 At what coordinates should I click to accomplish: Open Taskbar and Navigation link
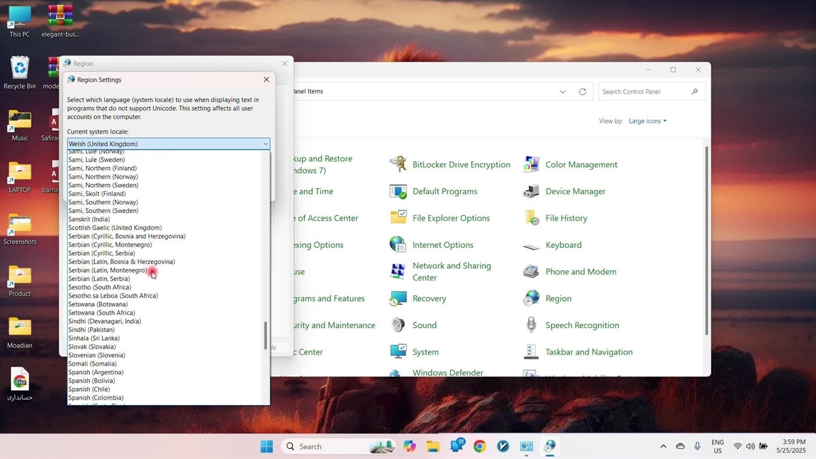point(588,352)
